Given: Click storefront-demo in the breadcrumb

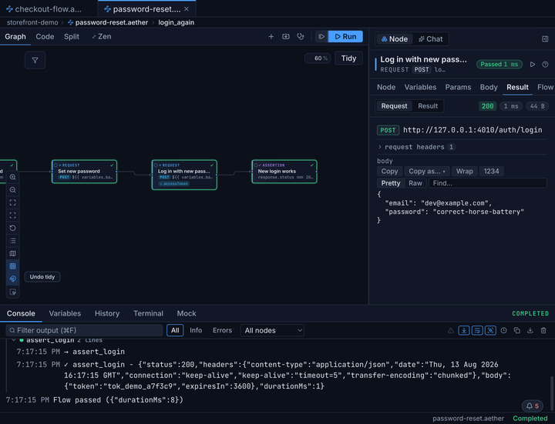Looking at the screenshot, I should [x=32, y=22].
